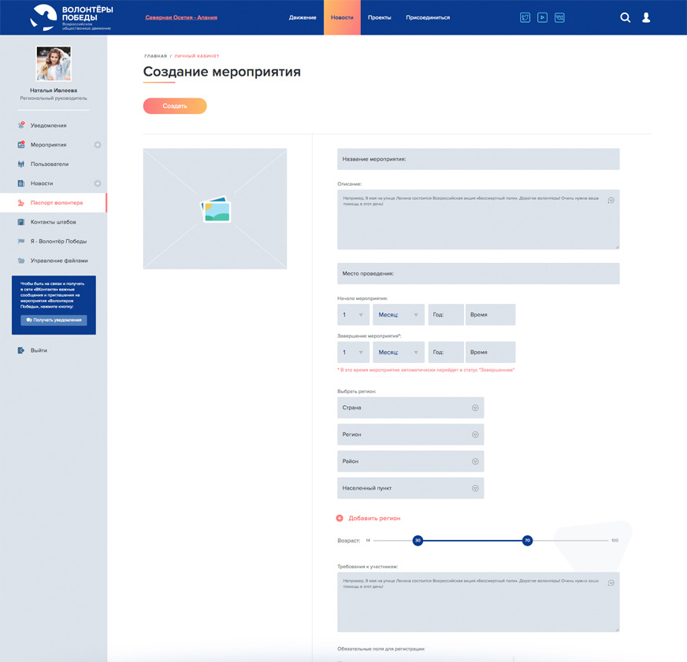The width and height of the screenshot is (687, 662).
Task: Click the plus icon beside Добавить регион
Action: (340, 518)
